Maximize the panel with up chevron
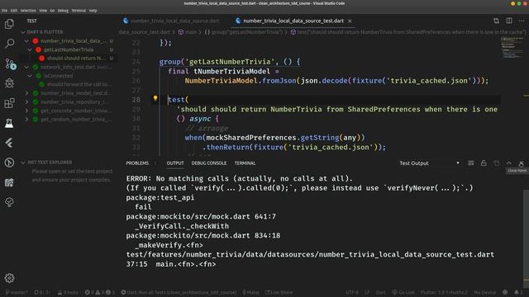 pyautogui.click(x=509, y=163)
